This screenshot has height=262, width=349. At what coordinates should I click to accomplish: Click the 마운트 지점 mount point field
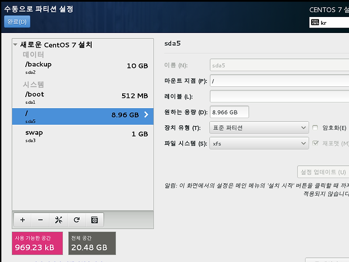[280, 81]
